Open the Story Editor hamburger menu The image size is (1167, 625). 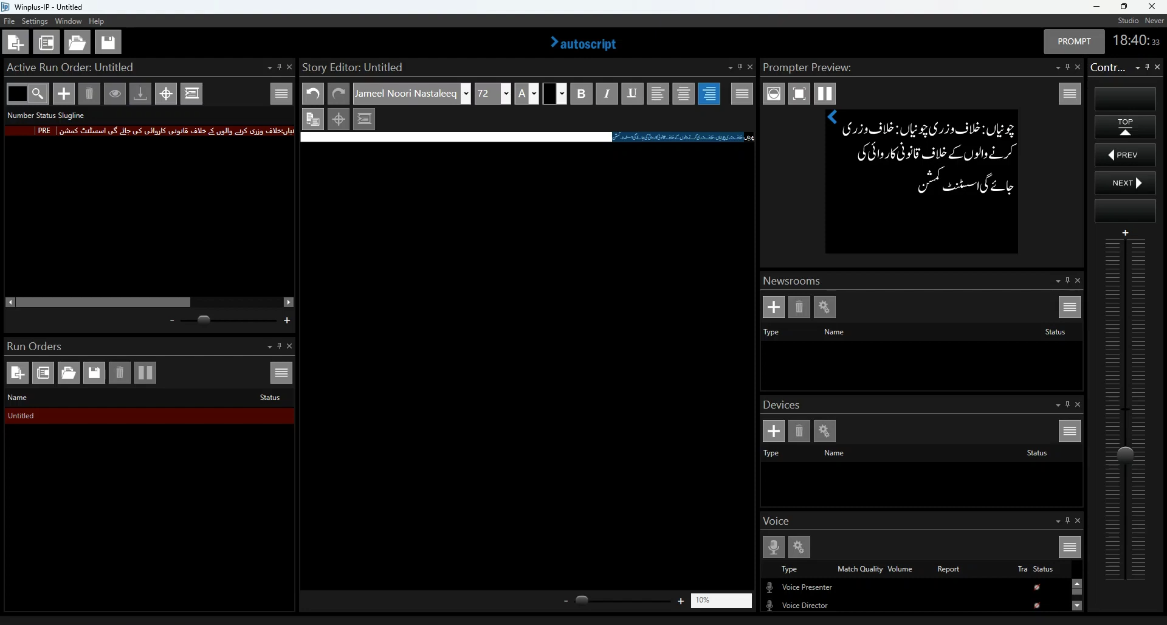(x=742, y=93)
